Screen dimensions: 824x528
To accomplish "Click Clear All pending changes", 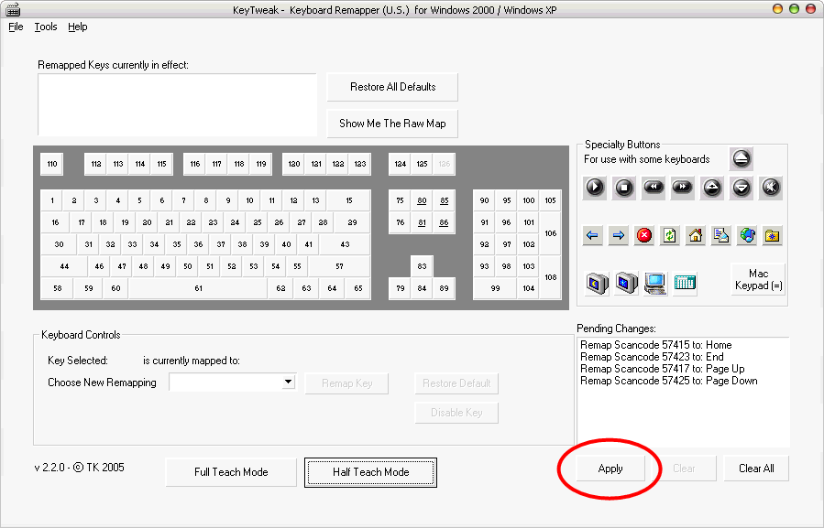I will [756, 469].
